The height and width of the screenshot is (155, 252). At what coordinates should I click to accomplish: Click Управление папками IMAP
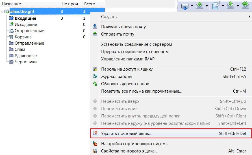pyautogui.click(x=128, y=59)
